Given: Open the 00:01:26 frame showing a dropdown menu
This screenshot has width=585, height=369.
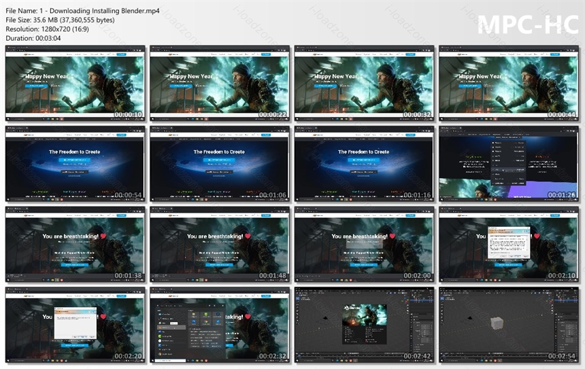Looking at the screenshot, I should click(x=509, y=164).
